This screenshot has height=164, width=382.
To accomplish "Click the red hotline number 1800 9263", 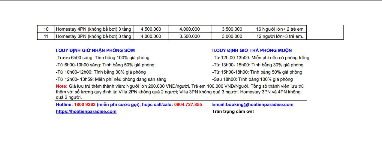I will [85, 105].
